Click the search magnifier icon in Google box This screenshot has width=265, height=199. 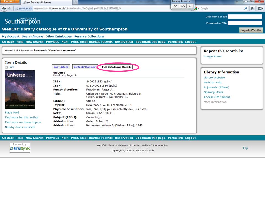pos(245,8)
